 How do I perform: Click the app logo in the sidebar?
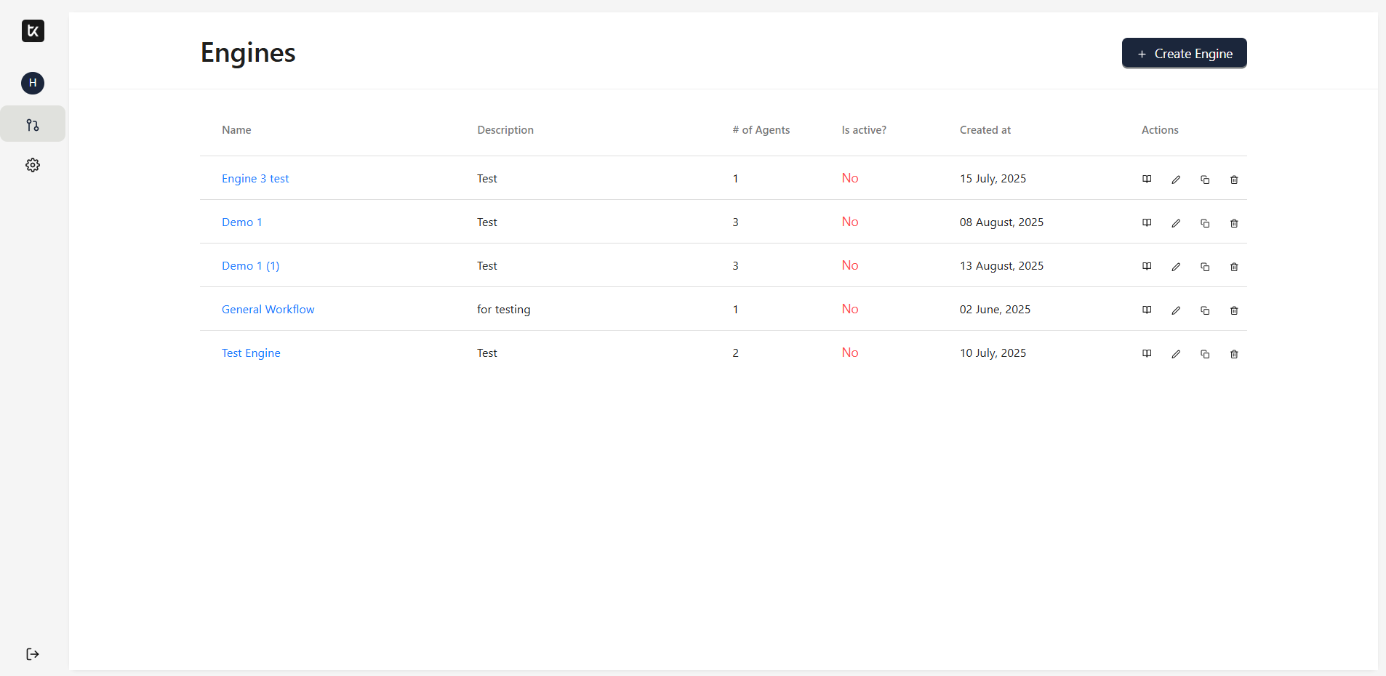33,31
